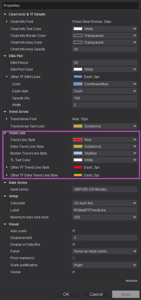Viewport: 141px width, 300px height.
Task: Collapse the Visual section
Action: (5, 224)
